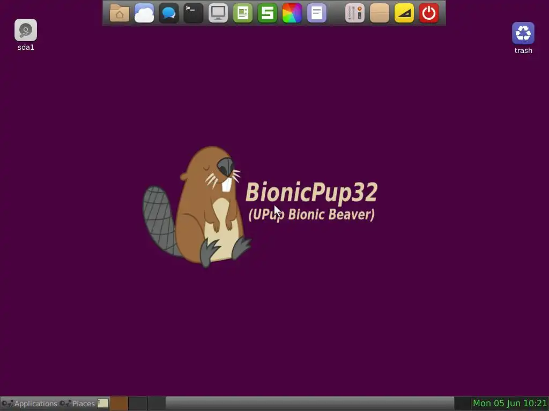Open the settings sliders icon in dock
This screenshot has height=411, width=549.
coord(355,13)
